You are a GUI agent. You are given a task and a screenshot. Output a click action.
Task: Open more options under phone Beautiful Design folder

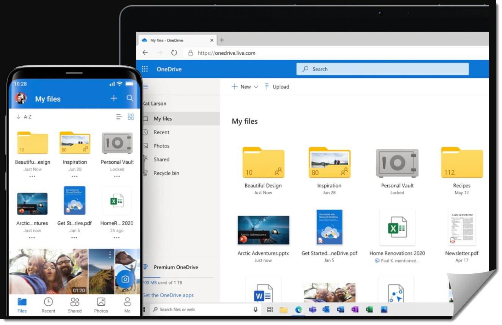(x=32, y=177)
